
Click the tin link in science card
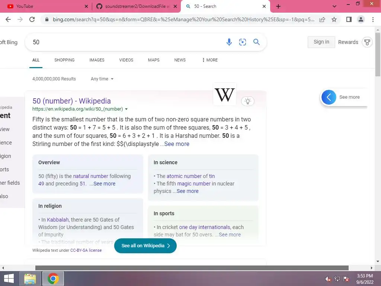[x=212, y=176]
